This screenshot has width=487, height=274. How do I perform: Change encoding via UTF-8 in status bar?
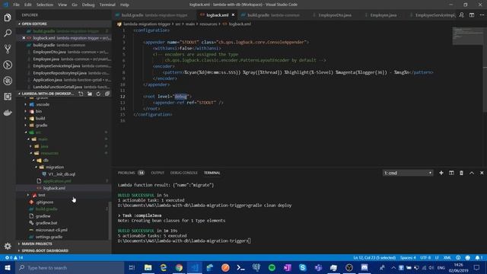click(x=425, y=257)
